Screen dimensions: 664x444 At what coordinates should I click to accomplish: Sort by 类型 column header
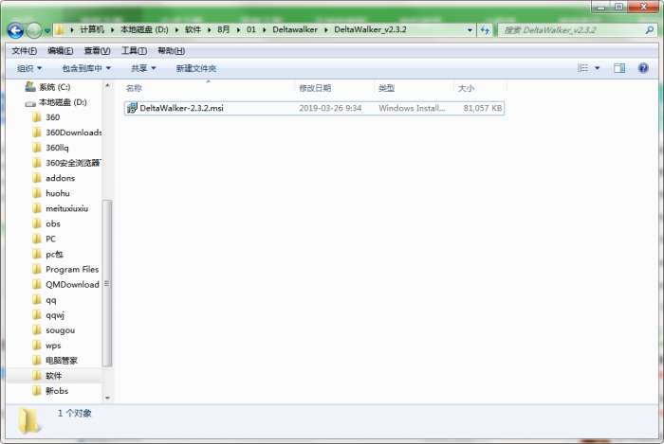(387, 88)
